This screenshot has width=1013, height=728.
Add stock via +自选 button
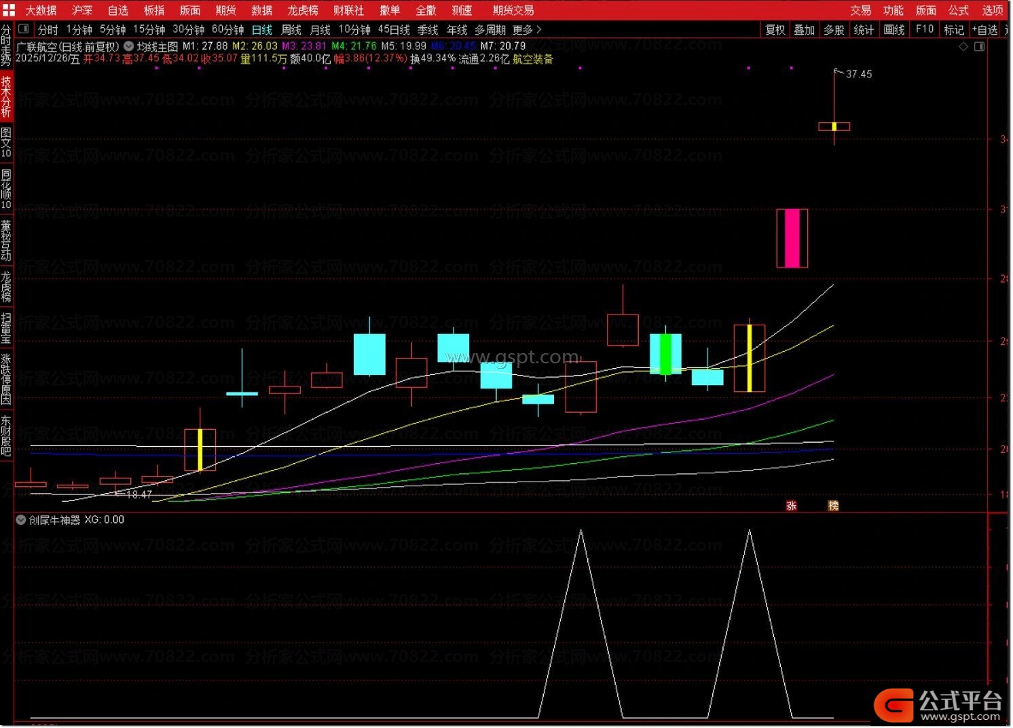point(984,30)
